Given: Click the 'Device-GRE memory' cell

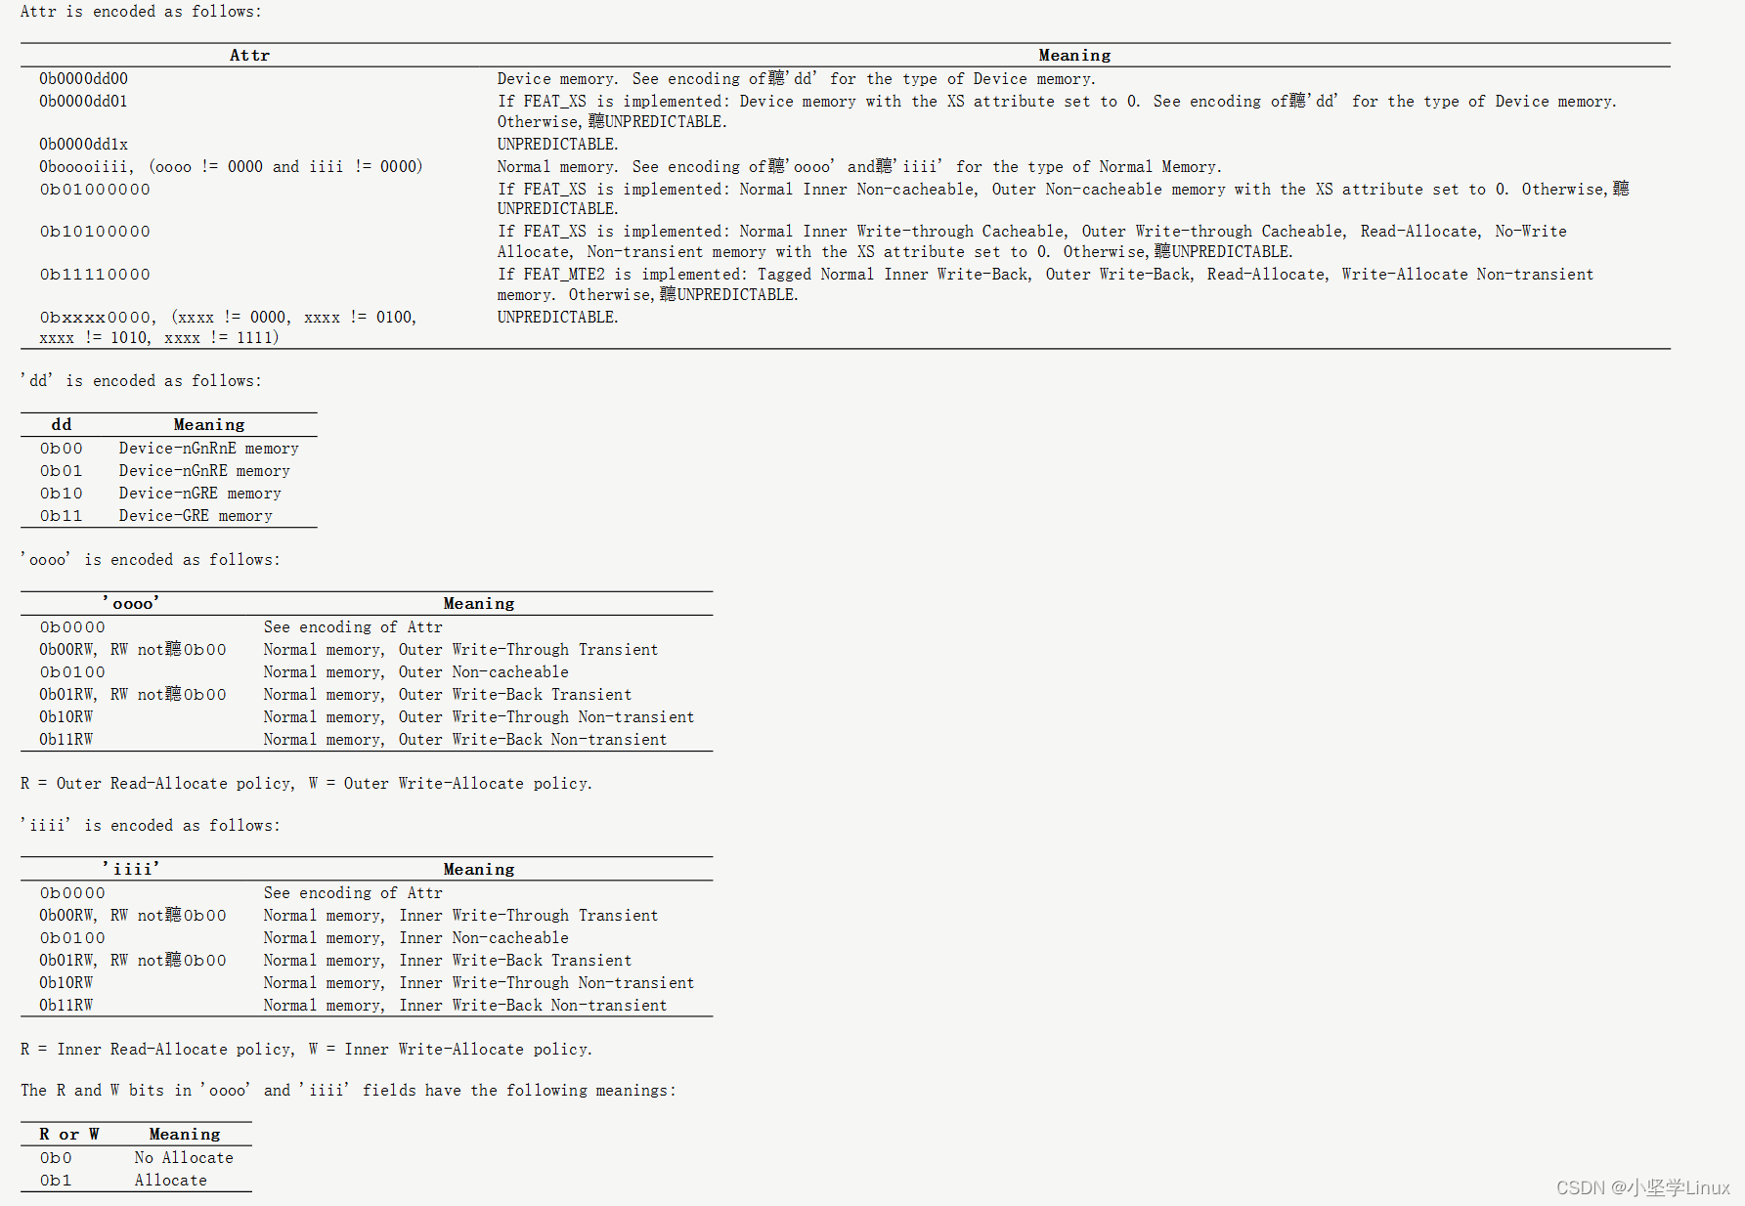Looking at the screenshot, I should (196, 516).
